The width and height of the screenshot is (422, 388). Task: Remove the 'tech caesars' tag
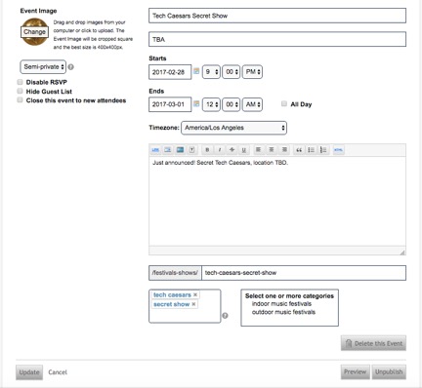[195, 294]
